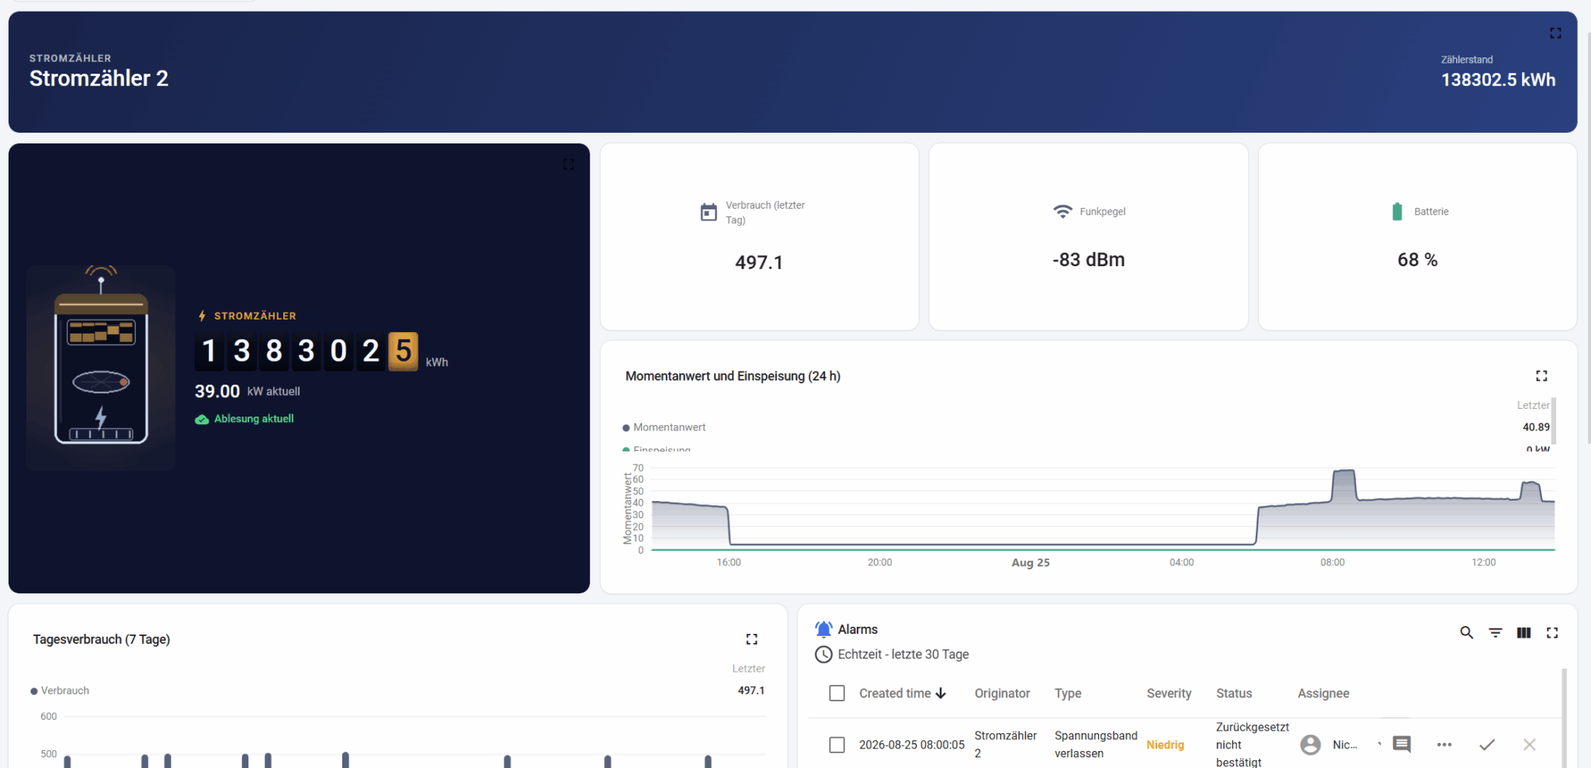The width and height of the screenshot is (1591, 768).
Task: Click the gold digit 5 on counter
Action: (403, 351)
